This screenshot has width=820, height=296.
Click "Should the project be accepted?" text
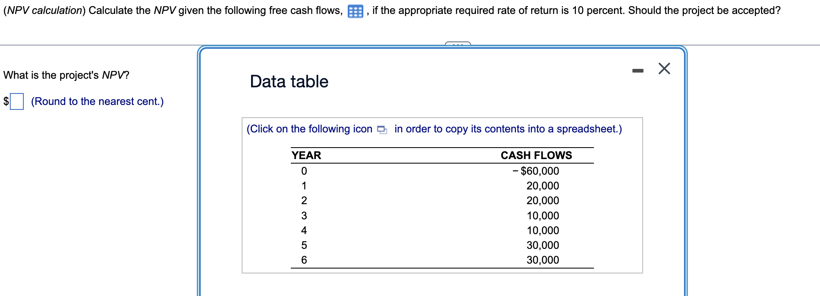pos(704,10)
